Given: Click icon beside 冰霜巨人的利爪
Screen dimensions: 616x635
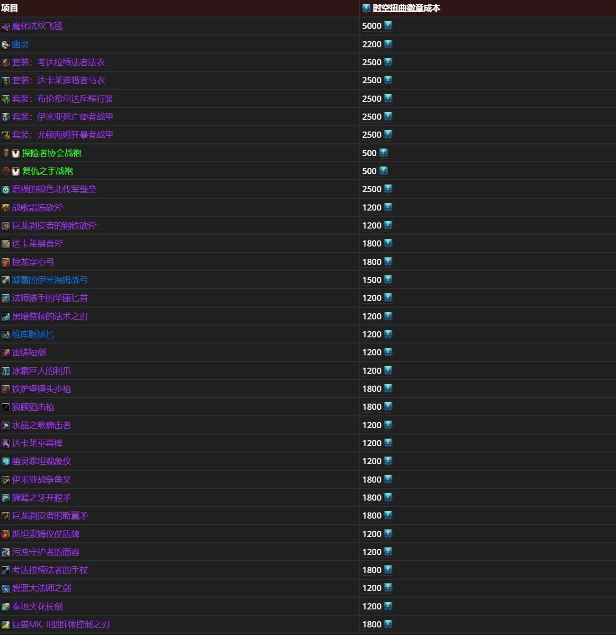Looking at the screenshot, I should tap(6, 371).
